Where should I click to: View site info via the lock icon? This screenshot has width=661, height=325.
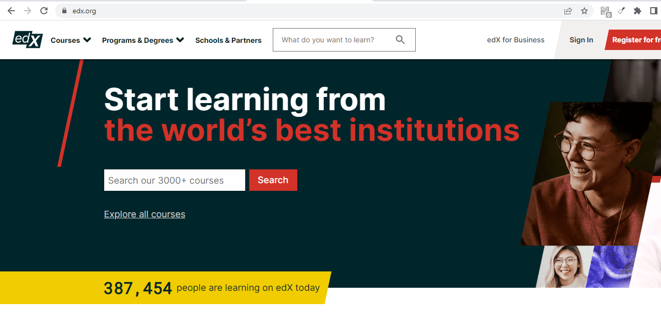64,11
